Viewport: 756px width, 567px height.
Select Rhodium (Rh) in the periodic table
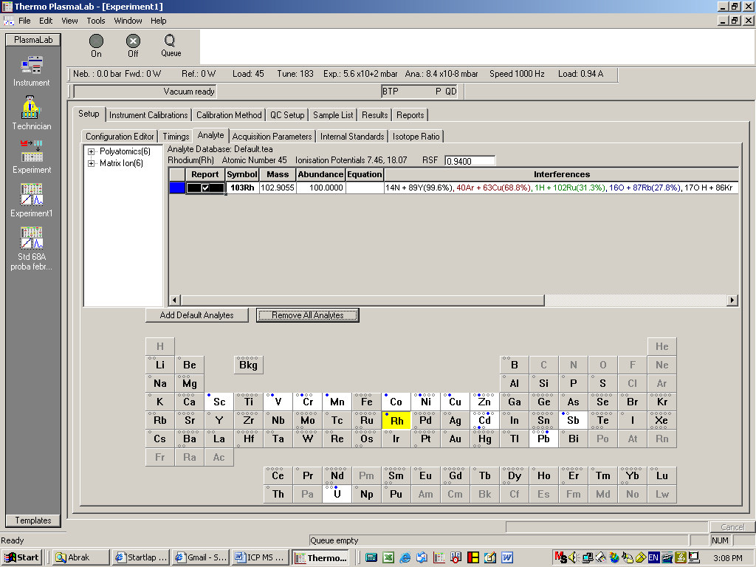[396, 420]
